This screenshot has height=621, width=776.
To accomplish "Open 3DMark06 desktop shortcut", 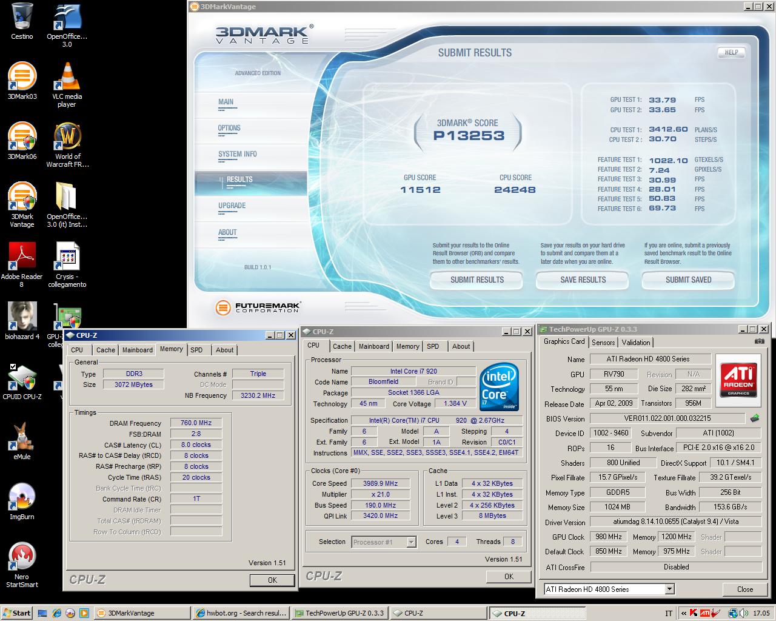I will click(22, 141).
